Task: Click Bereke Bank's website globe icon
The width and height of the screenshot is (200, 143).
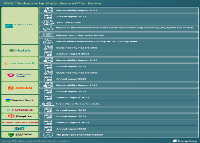Action: pyautogui.click(x=47, y=104)
